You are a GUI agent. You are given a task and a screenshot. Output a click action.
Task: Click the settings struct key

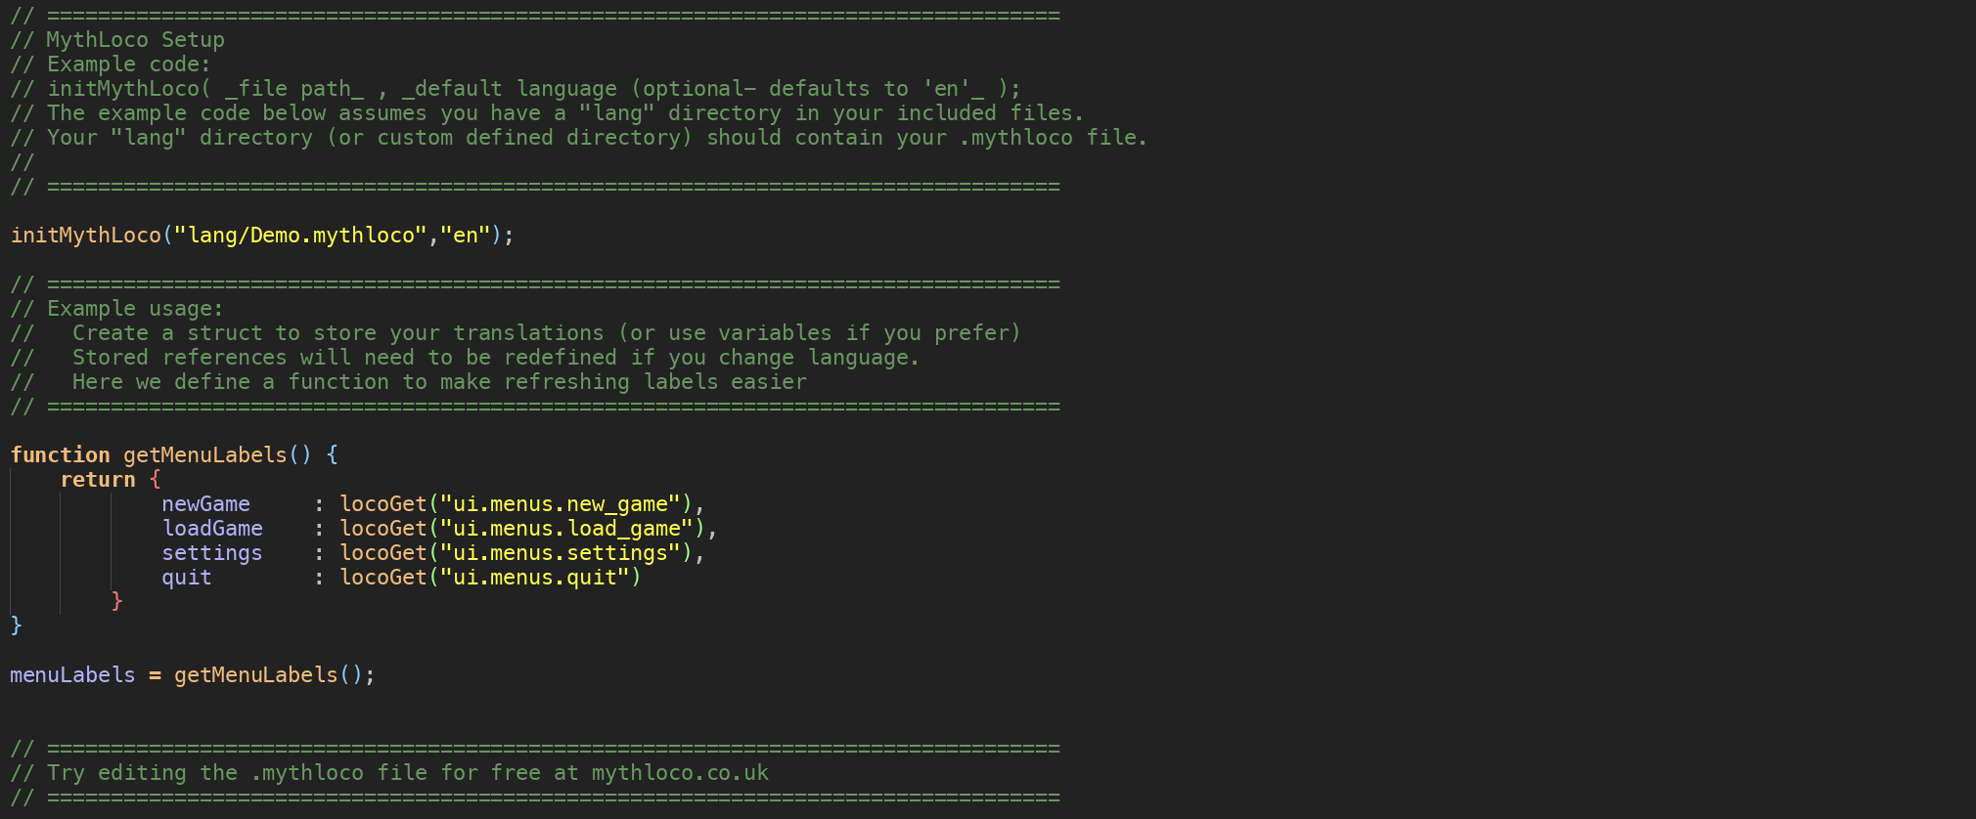coord(212,553)
